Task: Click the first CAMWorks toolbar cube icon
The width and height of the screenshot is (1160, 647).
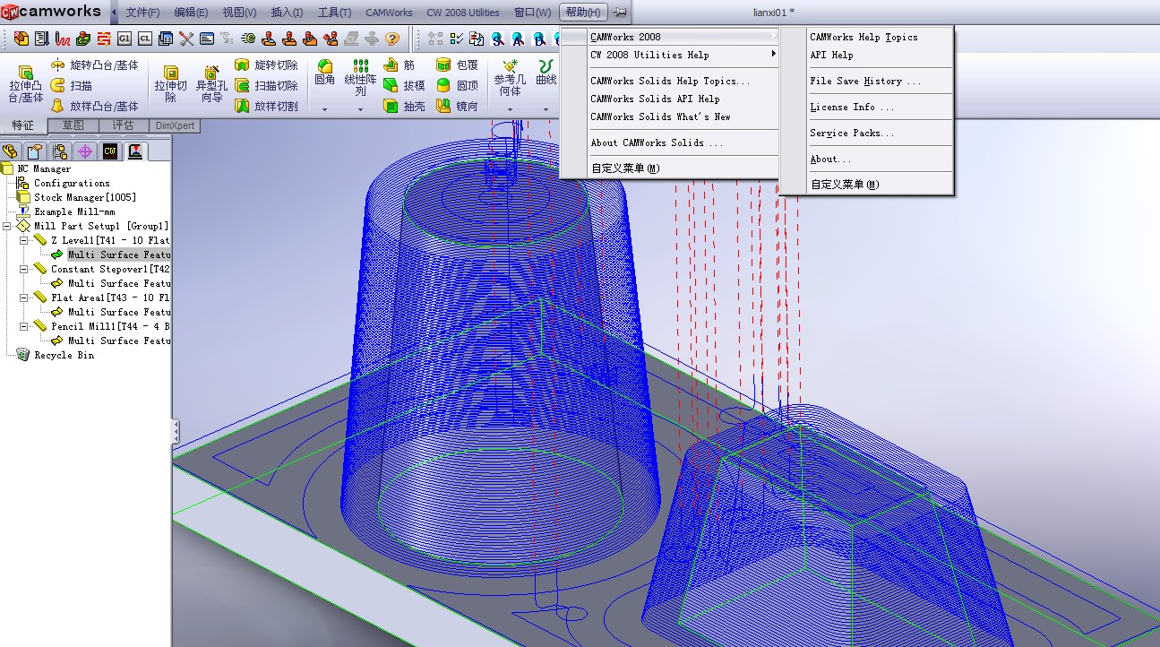Action: pyautogui.click(x=21, y=39)
